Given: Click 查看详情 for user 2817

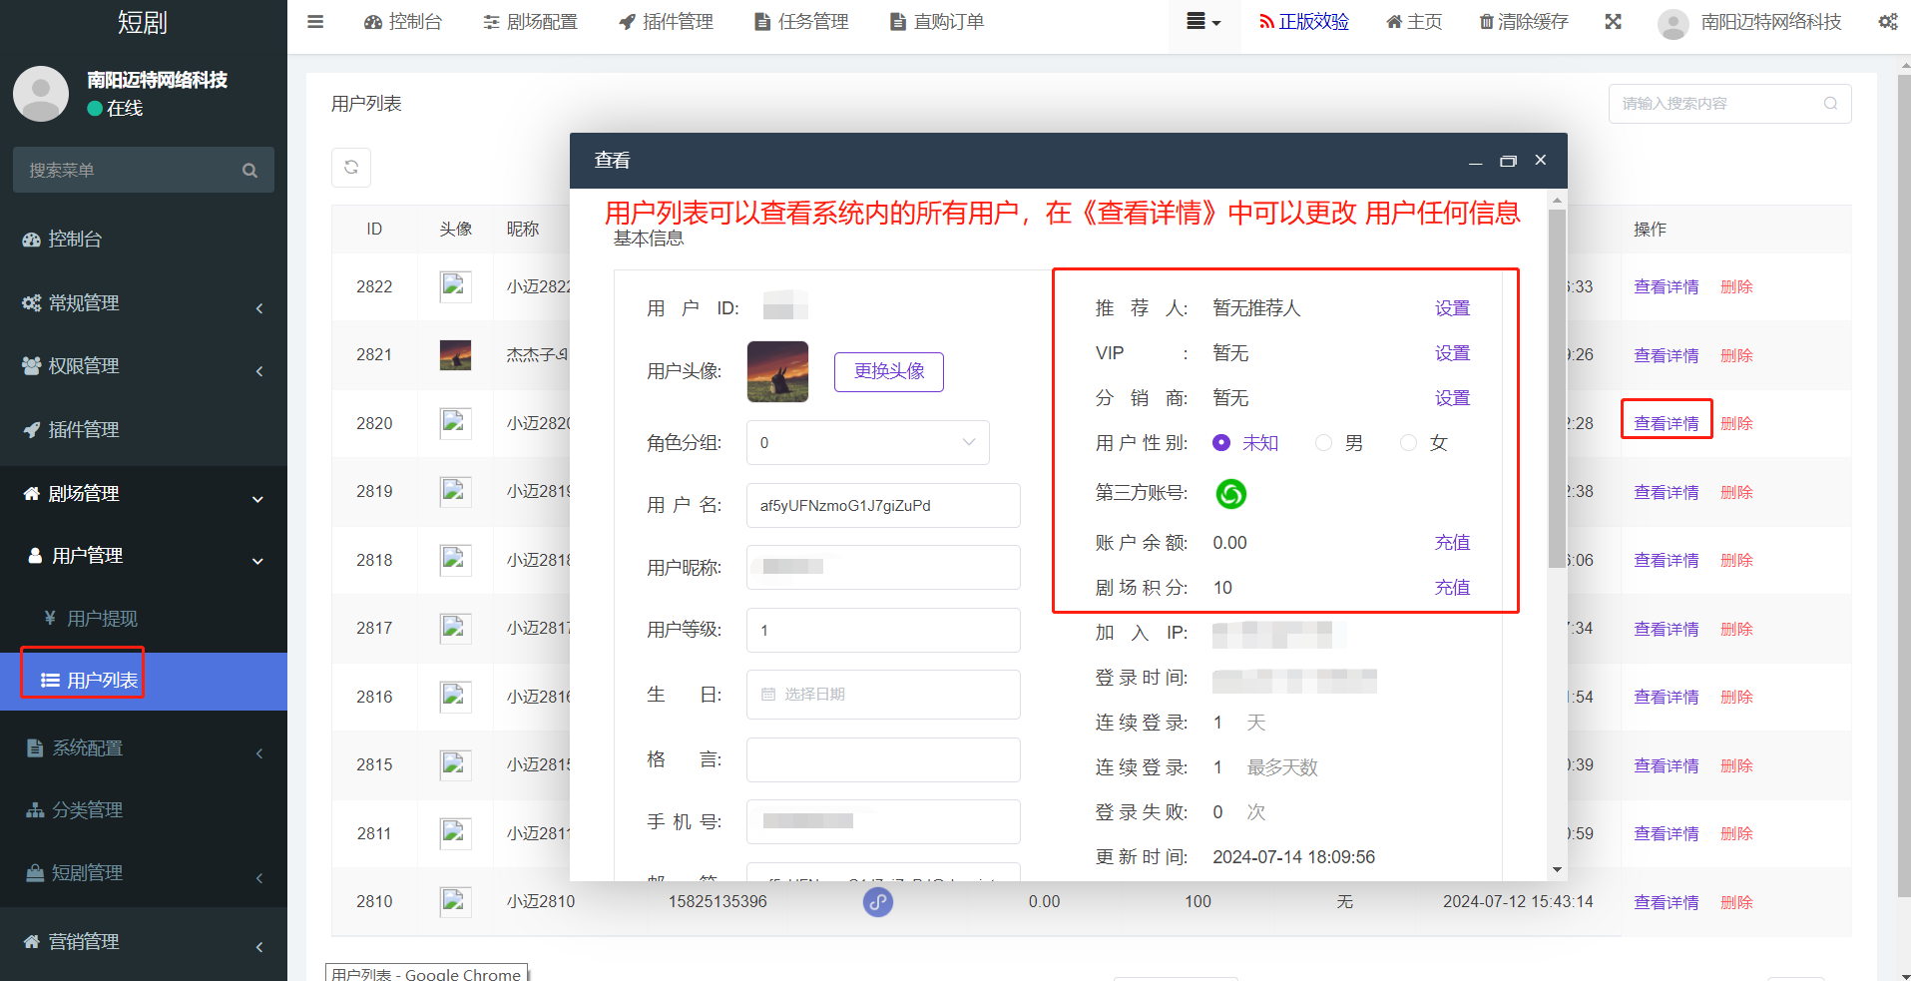Looking at the screenshot, I should [x=1666, y=629].
